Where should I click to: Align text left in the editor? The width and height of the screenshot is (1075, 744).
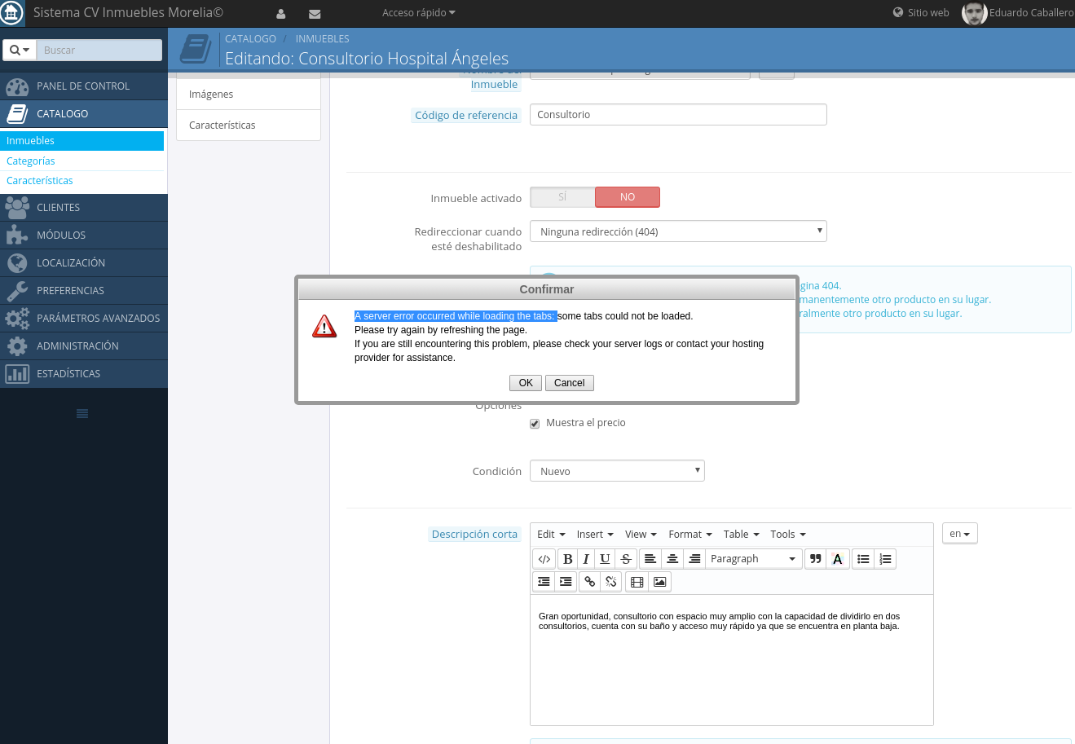click(650, 559)
